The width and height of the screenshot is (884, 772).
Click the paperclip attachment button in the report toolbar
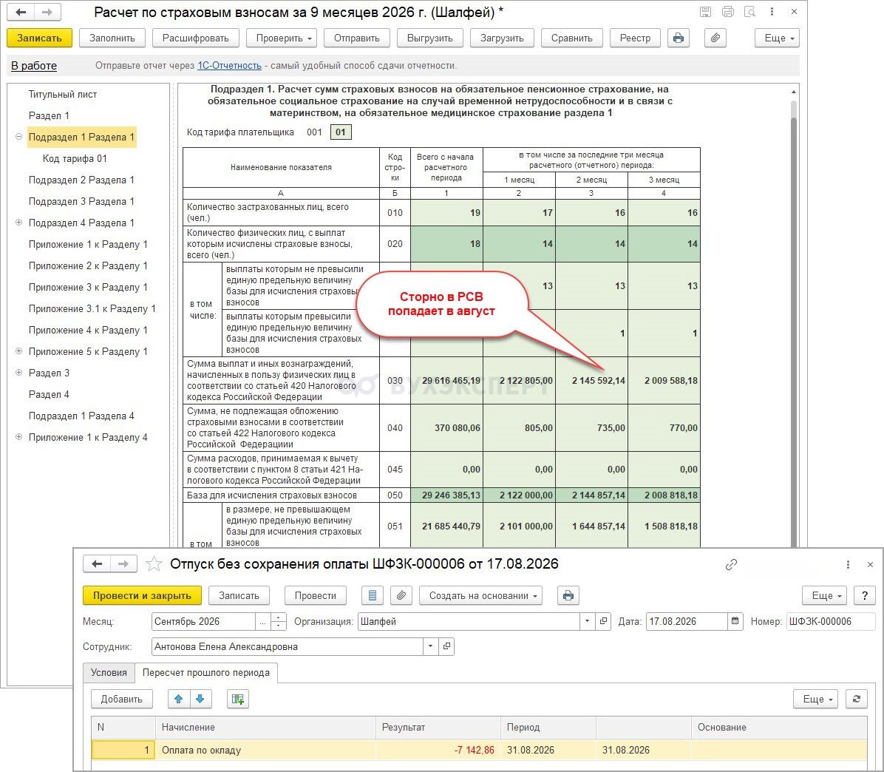click(x=715, y=38)
